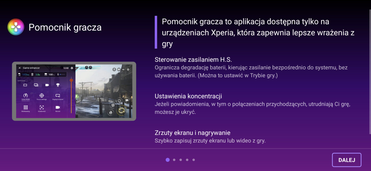This screenshot has height=171, width=371.
Task: Click the orange vertical slider handle
Action: (71, 80)
